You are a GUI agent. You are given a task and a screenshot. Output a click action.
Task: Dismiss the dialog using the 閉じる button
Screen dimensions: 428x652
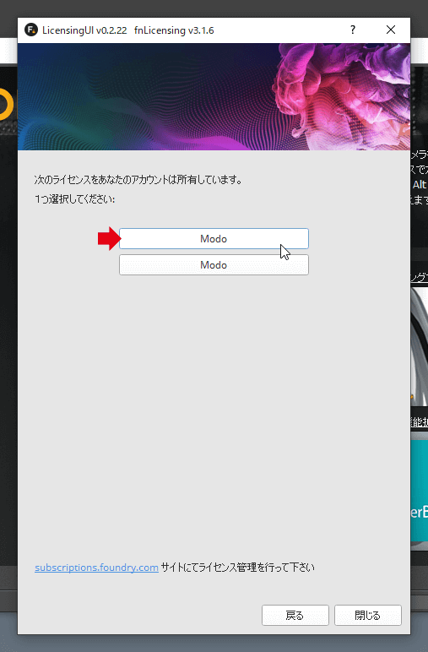point(368,616)
